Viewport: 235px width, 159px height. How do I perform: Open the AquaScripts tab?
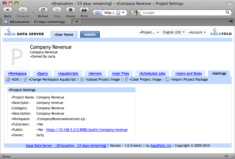[x=68, y=74]
